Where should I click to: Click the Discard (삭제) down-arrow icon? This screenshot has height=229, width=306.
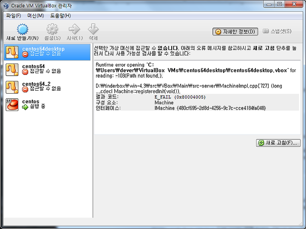[x=93, y=29]
